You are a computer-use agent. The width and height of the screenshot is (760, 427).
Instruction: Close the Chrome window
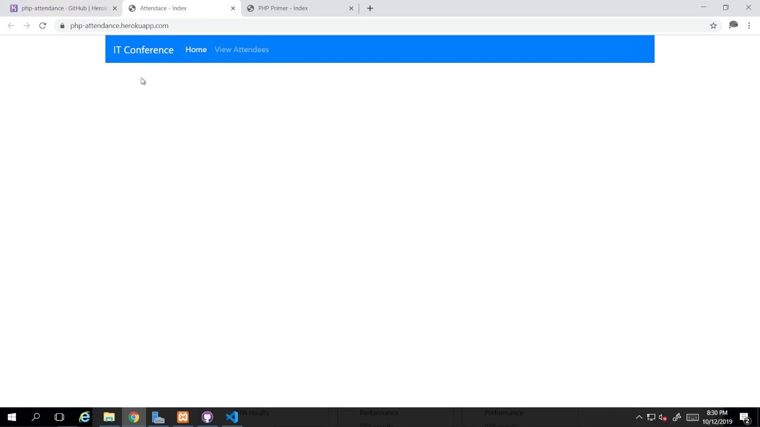click(x=748, y=7)
